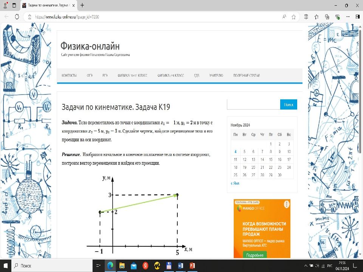Open Yandex browser from the taskbar

click(x=145, y=266)
